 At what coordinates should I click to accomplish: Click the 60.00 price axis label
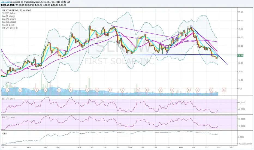tap(240, 37)
